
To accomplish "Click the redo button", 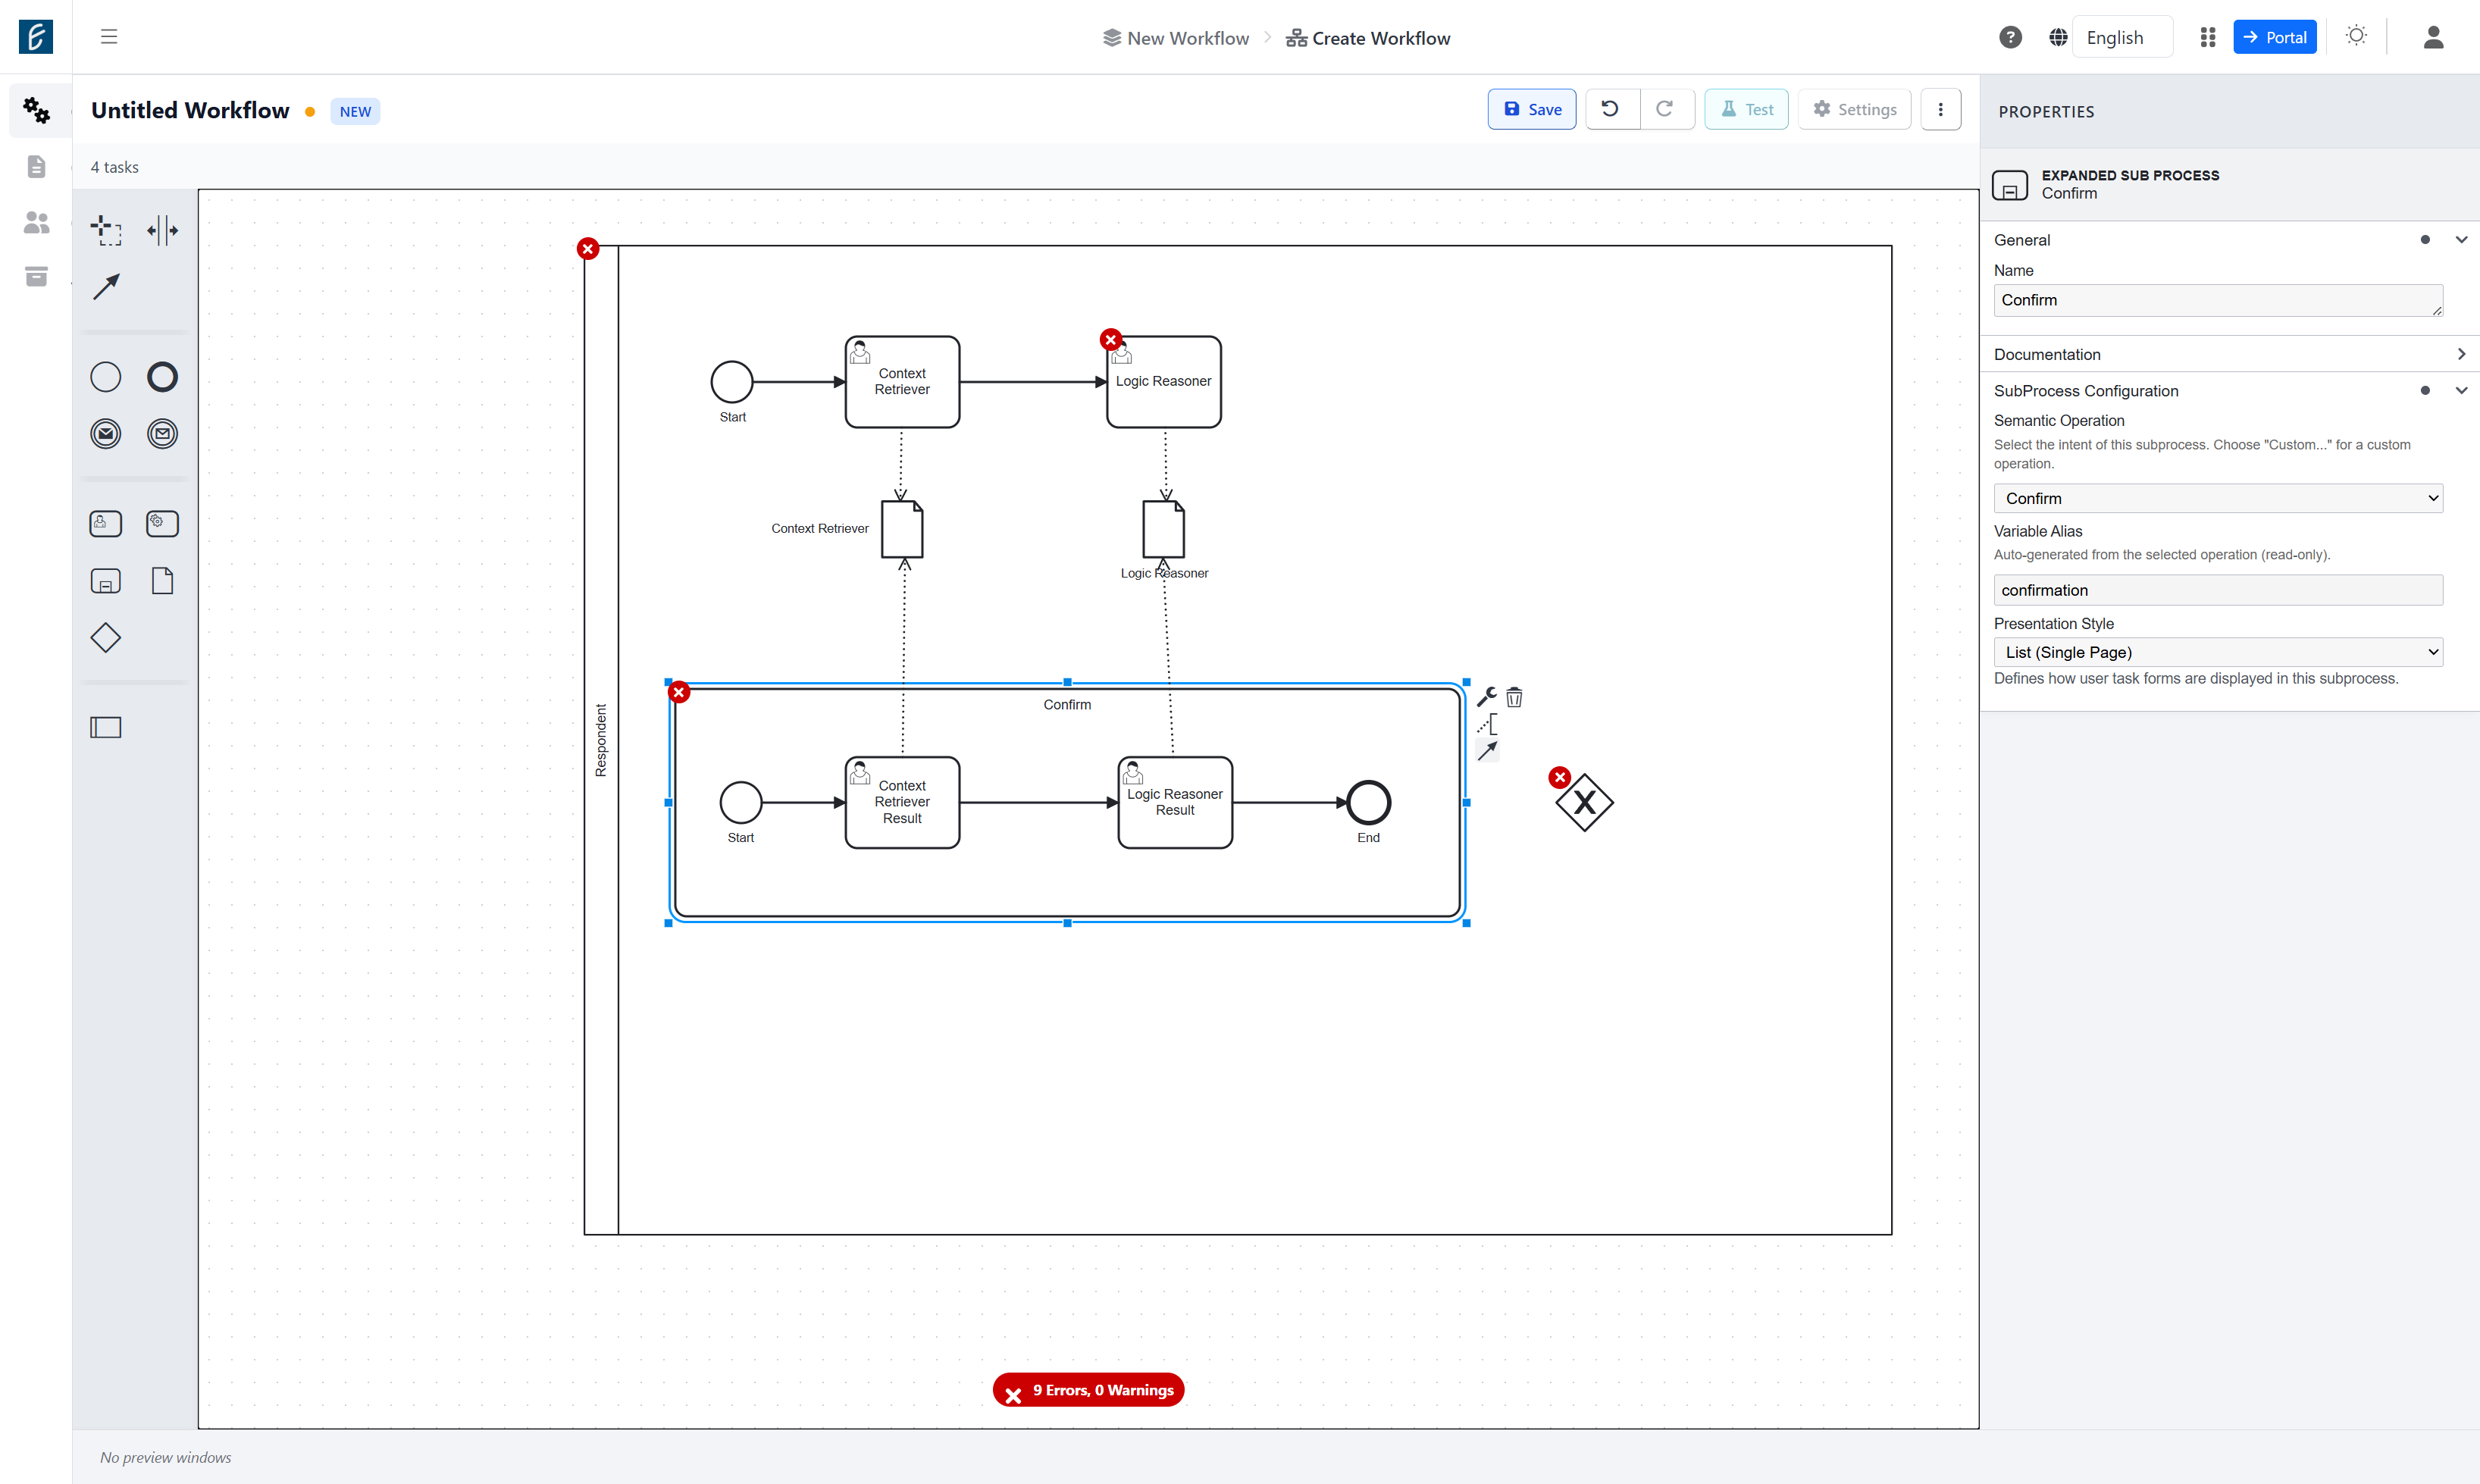I will click(x=1665, y=109).
